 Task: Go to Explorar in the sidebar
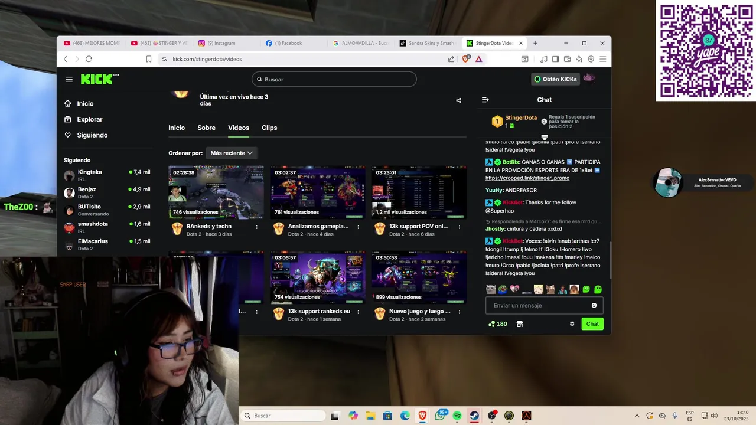coord(83,119)
